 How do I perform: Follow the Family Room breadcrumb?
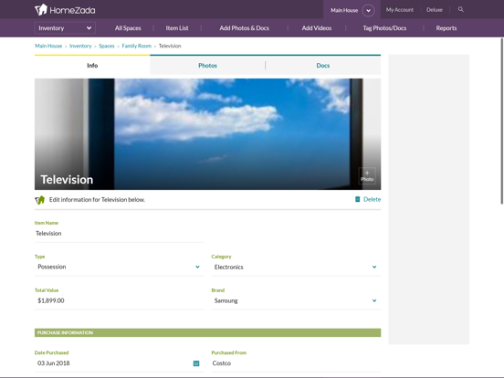[137, 46]
